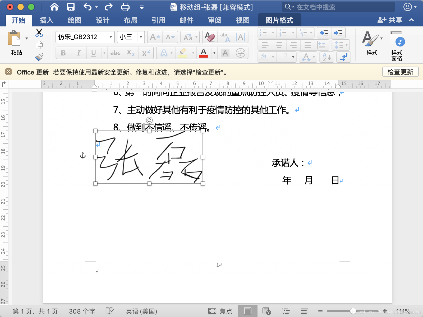
Task: Enable subscript formatting
Action: click(130, 53)
